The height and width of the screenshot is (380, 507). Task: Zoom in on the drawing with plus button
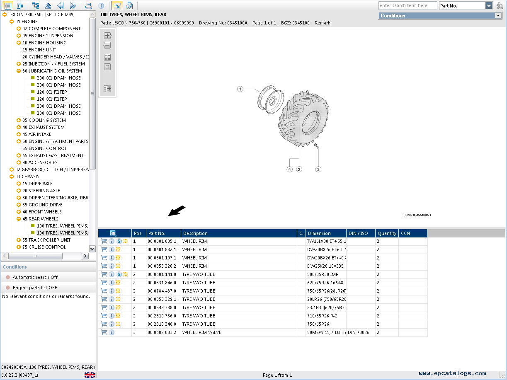click(x=107, y=36)
